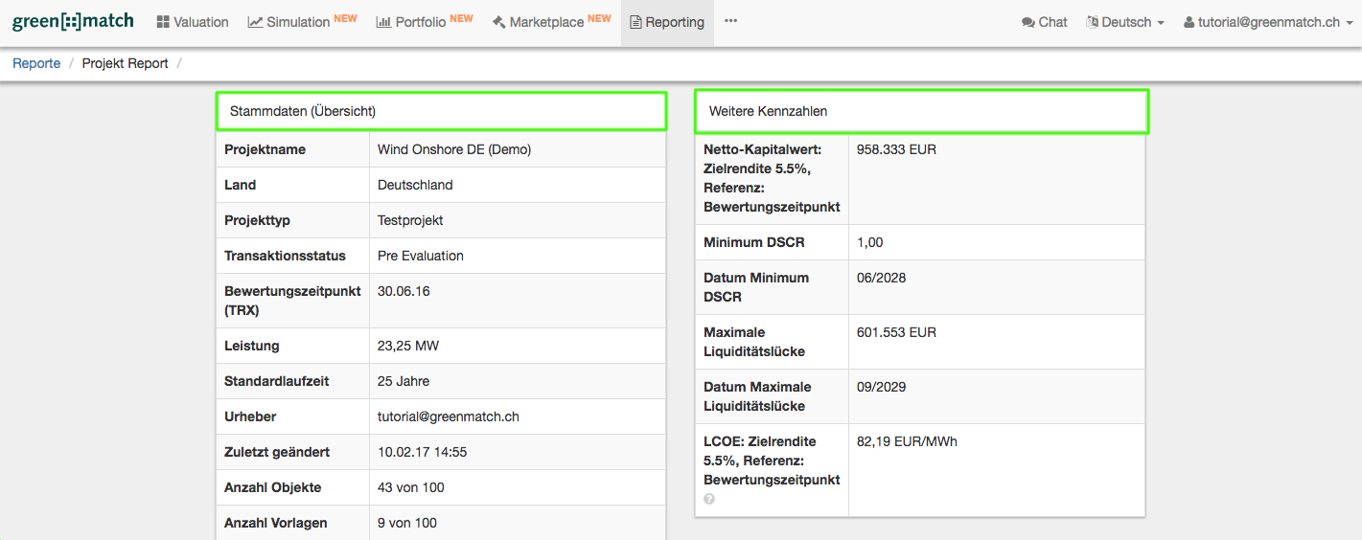Go to the Simulation menu item
This screenshot has width=1362, height=540.
coord(298,22)
